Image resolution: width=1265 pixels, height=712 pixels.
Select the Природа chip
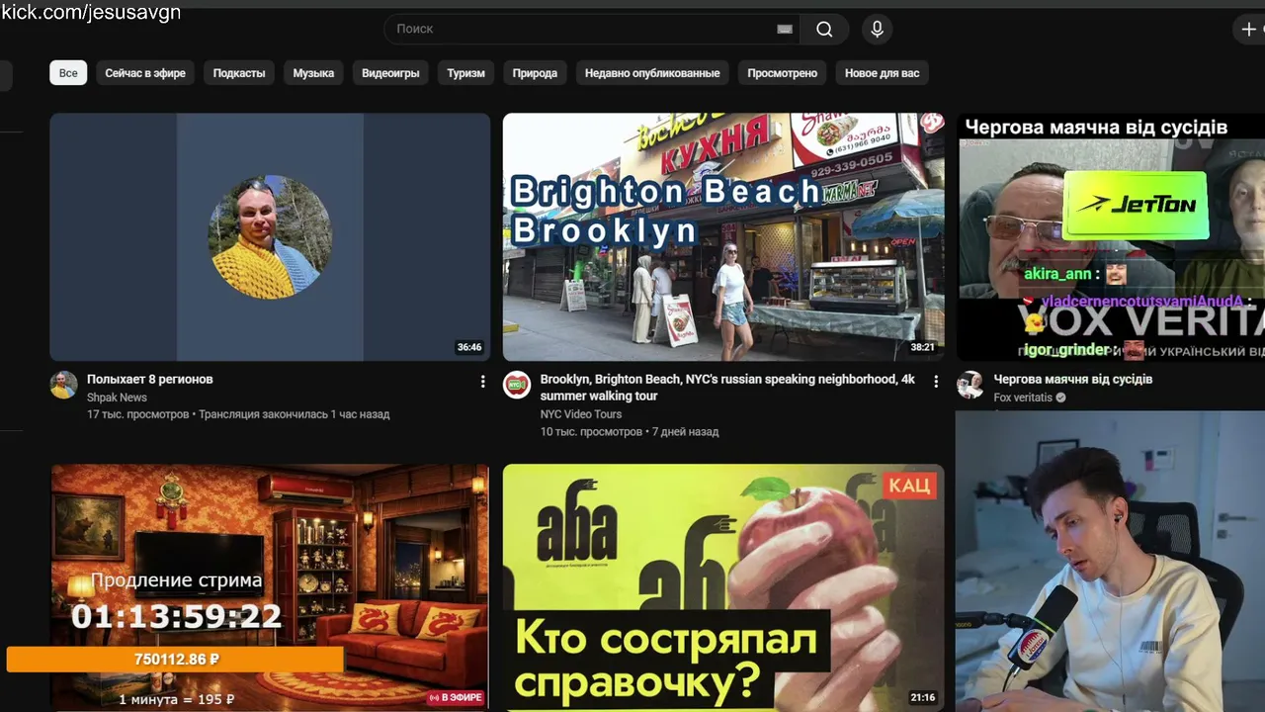[535, 73]
